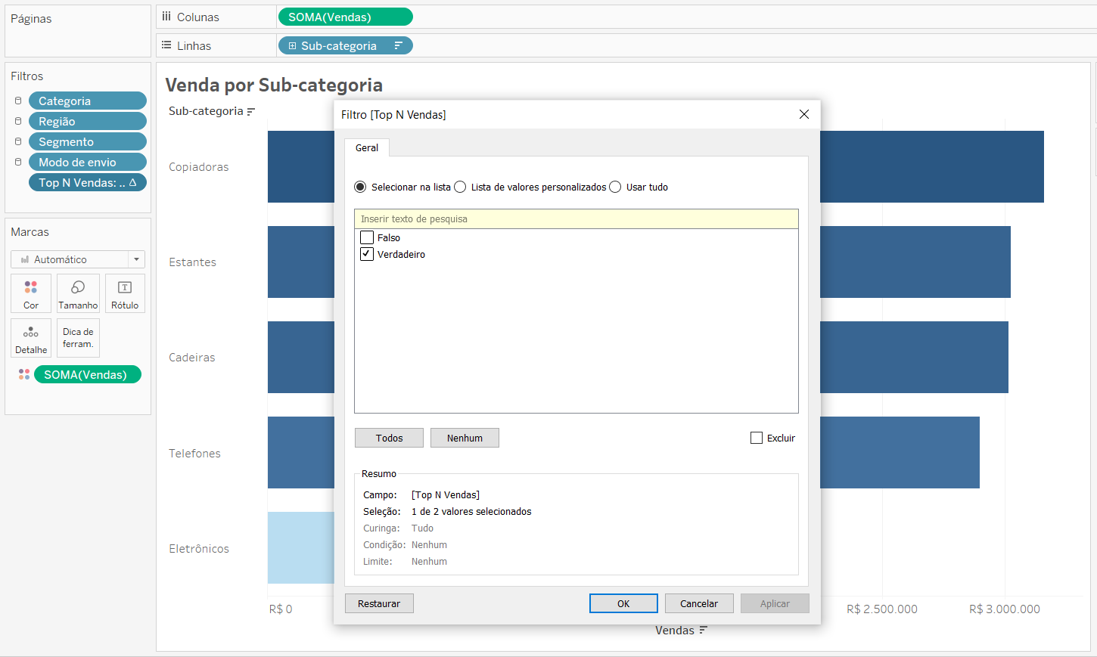Click the Aplicar button
Viewport: 1097px width, 657px height.
click(775, 603)
